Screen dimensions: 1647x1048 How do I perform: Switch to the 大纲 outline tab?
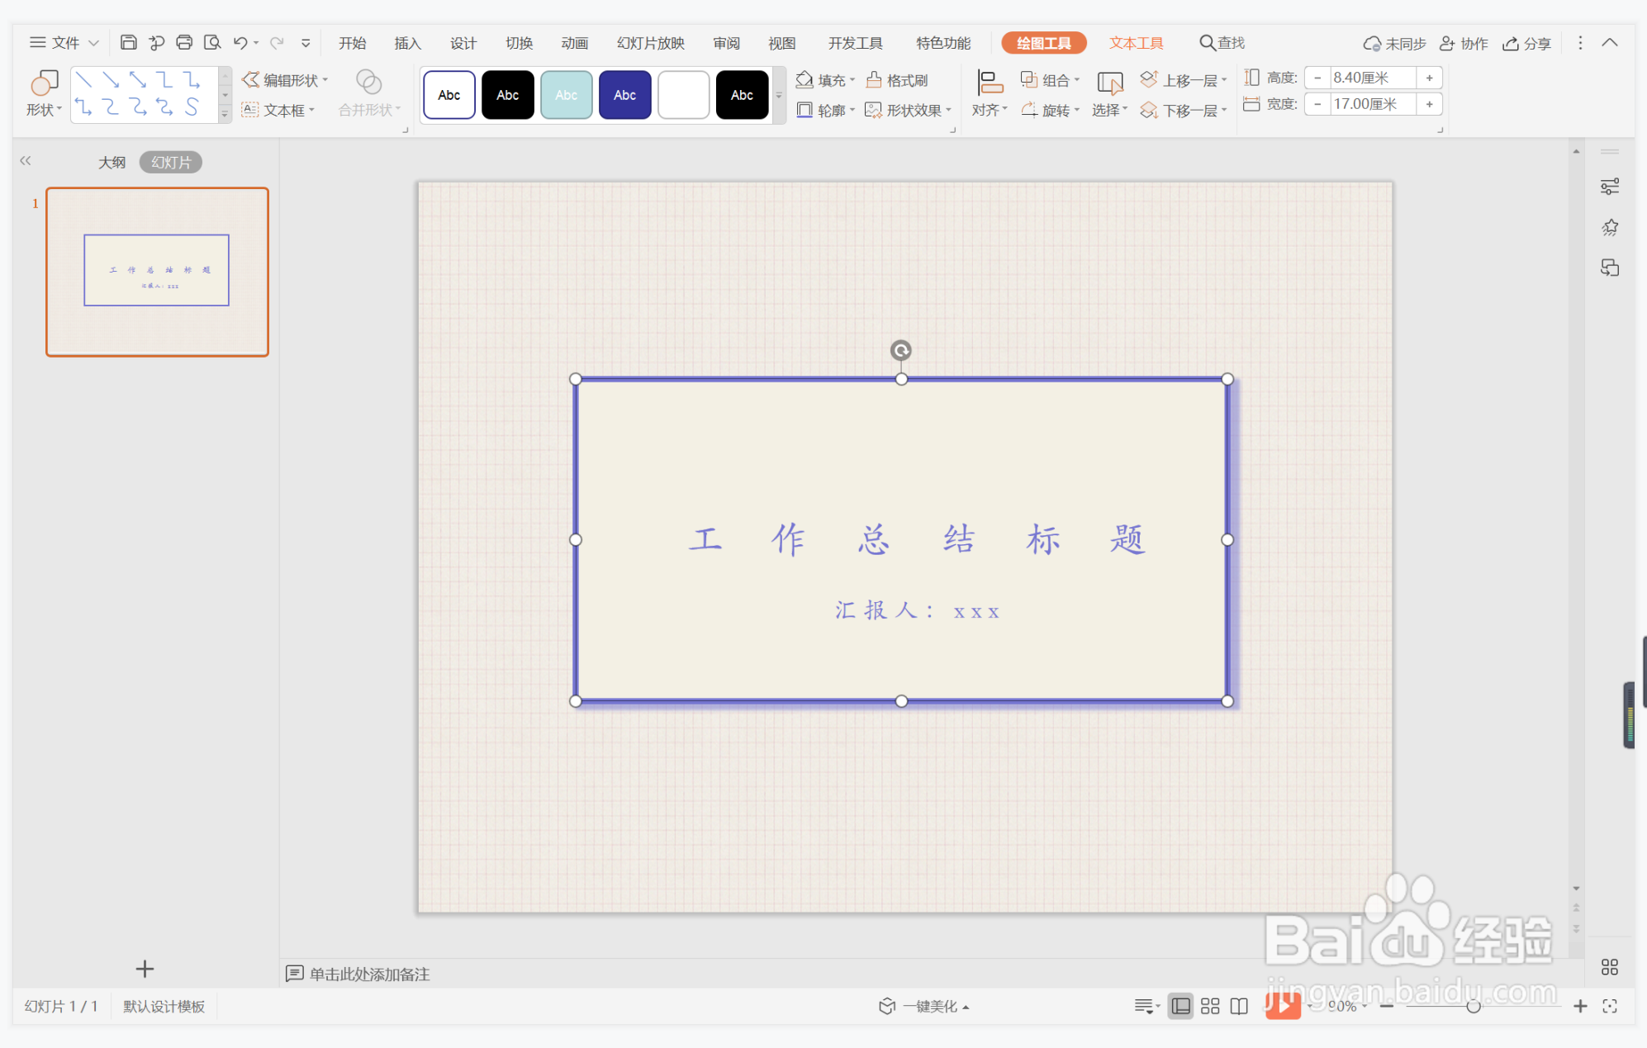tap(112, 162)
